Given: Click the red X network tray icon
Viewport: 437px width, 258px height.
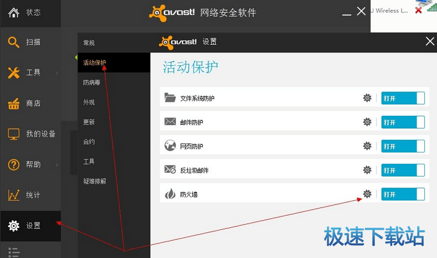Looking at the screenshot, I should pyautogui.click(x=418, y=10).
